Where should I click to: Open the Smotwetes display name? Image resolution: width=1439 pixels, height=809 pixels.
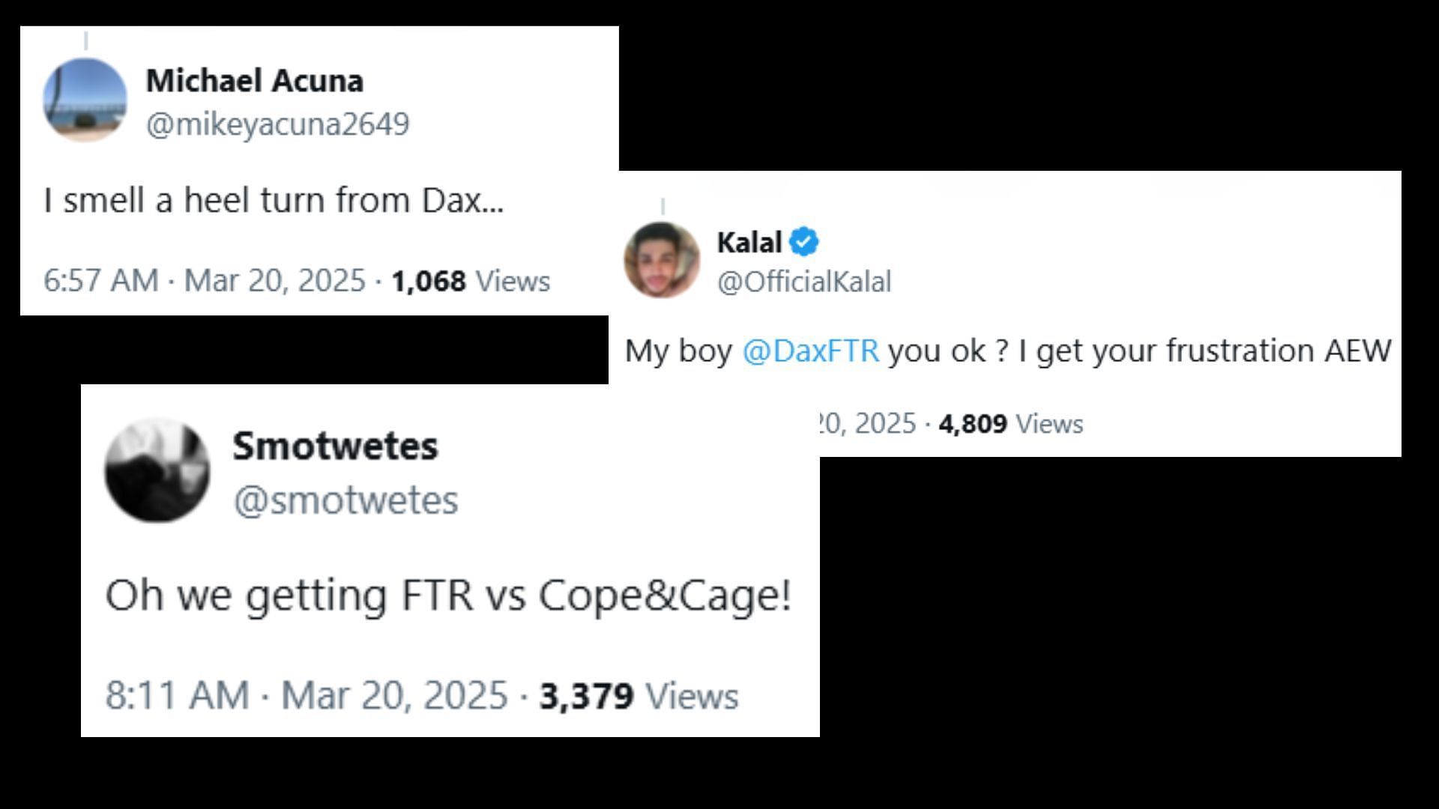(x=335, y=446)
